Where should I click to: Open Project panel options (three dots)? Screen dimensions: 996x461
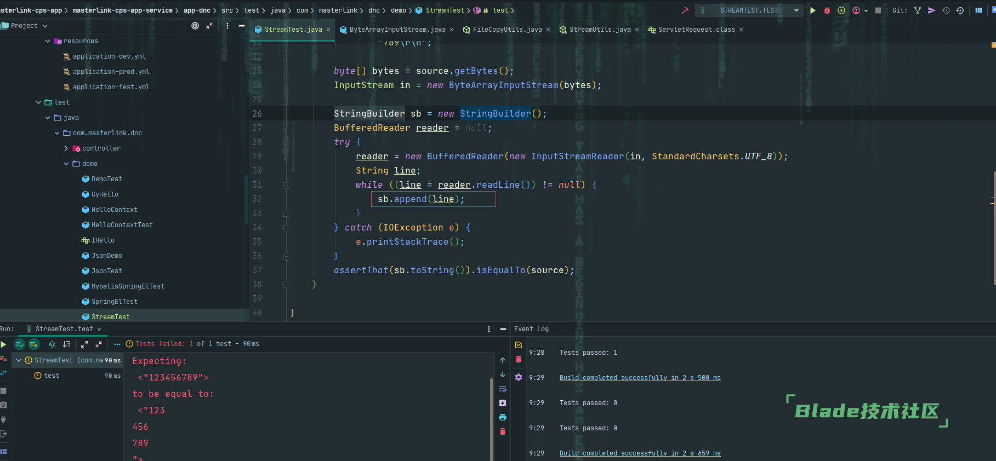pyautogui.click(x=227, y=26)
